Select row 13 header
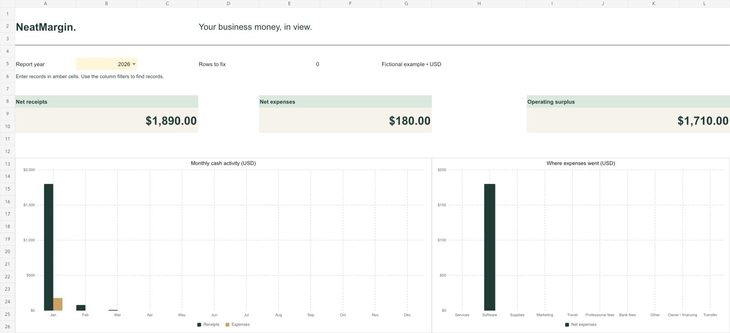Screen dimensions: 730x333 tap(7, 164)
